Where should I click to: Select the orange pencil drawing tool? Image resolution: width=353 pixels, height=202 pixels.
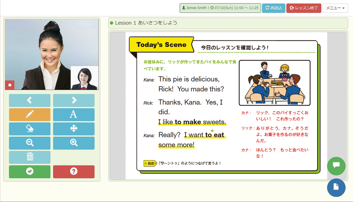[30, 115]
